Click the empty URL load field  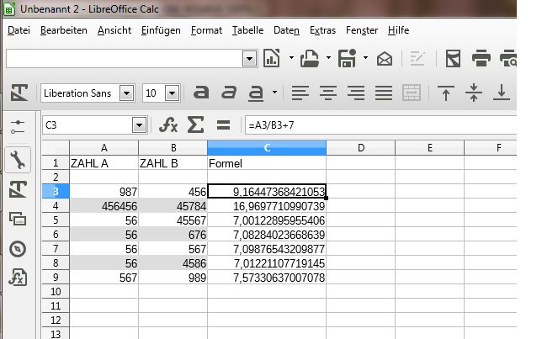click(125, 58)
